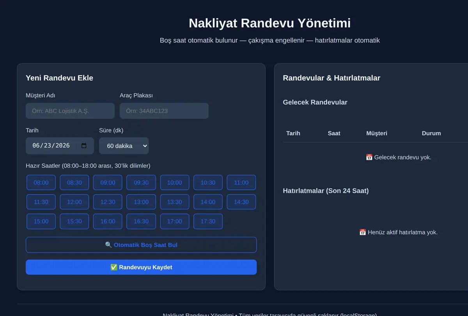Image resolution: width=468 pixels, height=316 pixels.
Task: Pick the 09:30 time slot
Action: coord(141,182)
